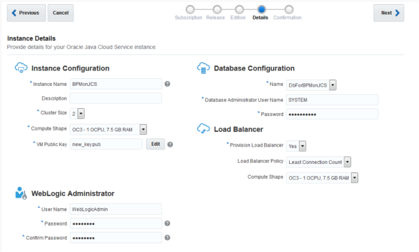Focus the VM Public Key field
This screenshot has height=252, width=419.
click(106, 144)
